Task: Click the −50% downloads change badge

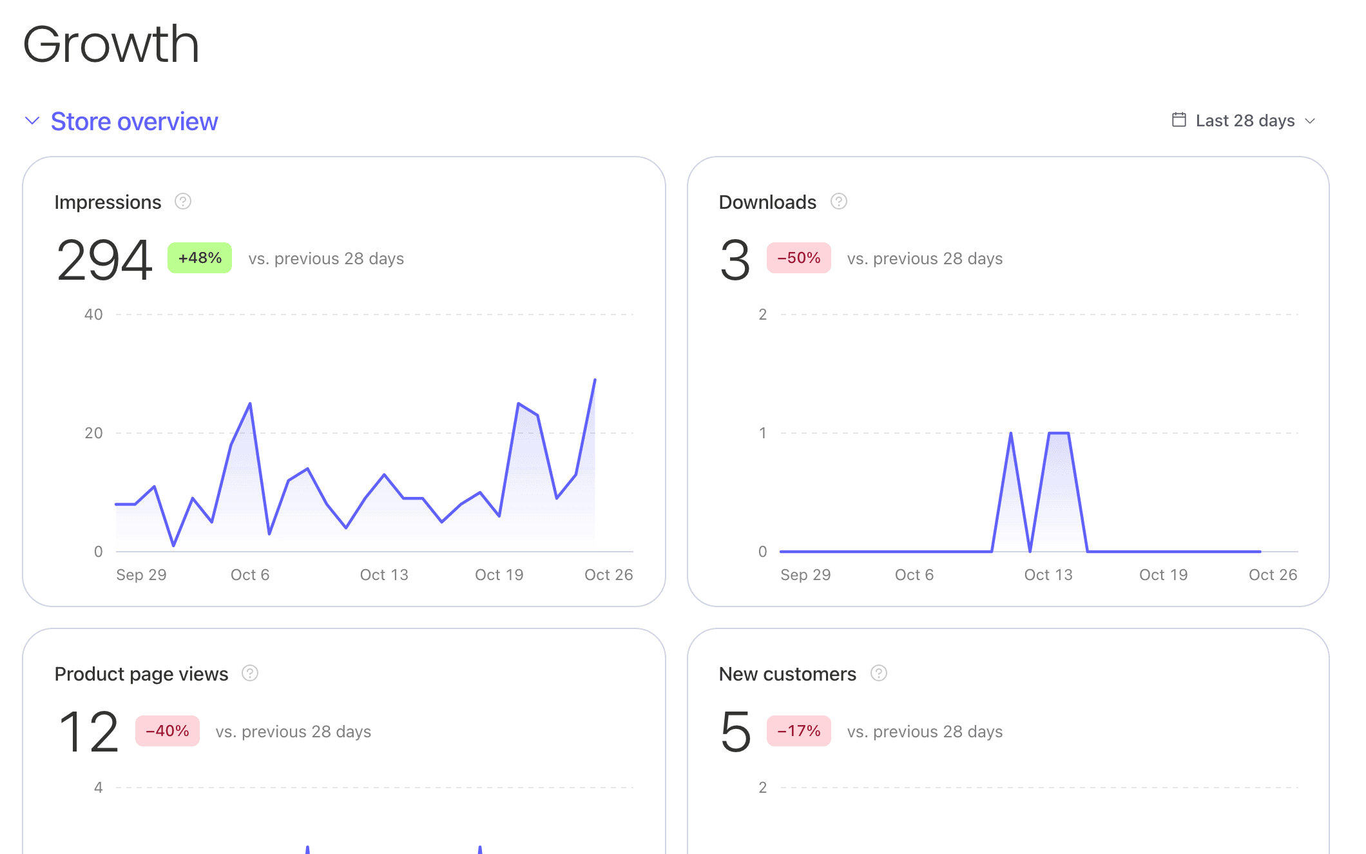Action: click(x=799, y=258)
